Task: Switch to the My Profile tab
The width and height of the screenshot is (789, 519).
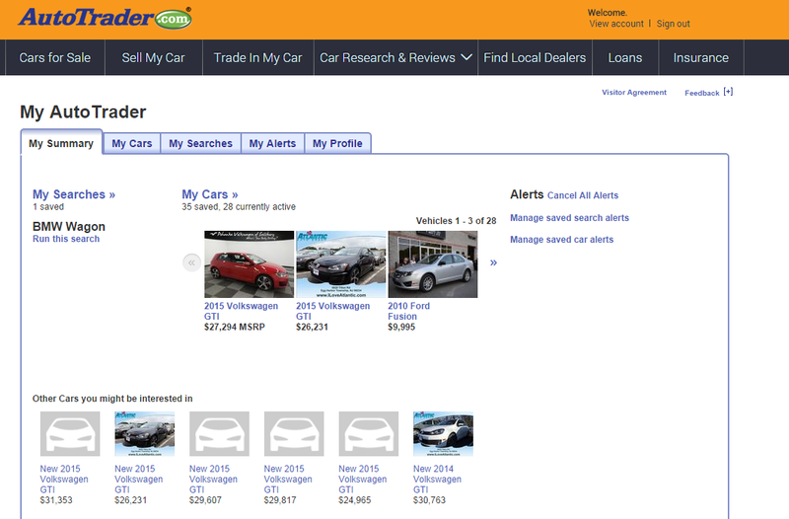Action: (337, 143)
